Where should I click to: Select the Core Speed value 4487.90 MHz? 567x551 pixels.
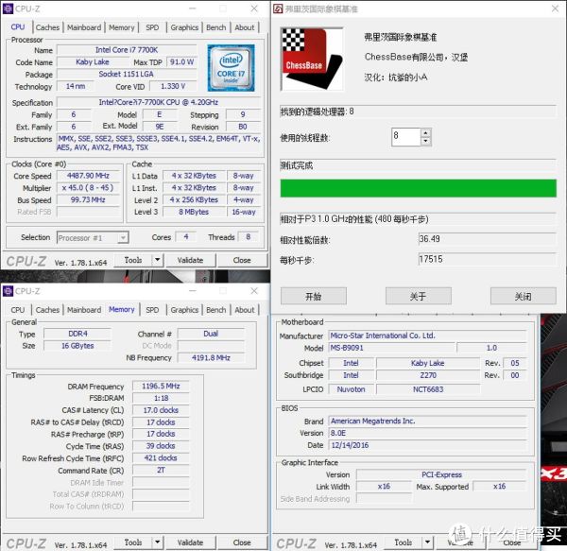(88, 176)
